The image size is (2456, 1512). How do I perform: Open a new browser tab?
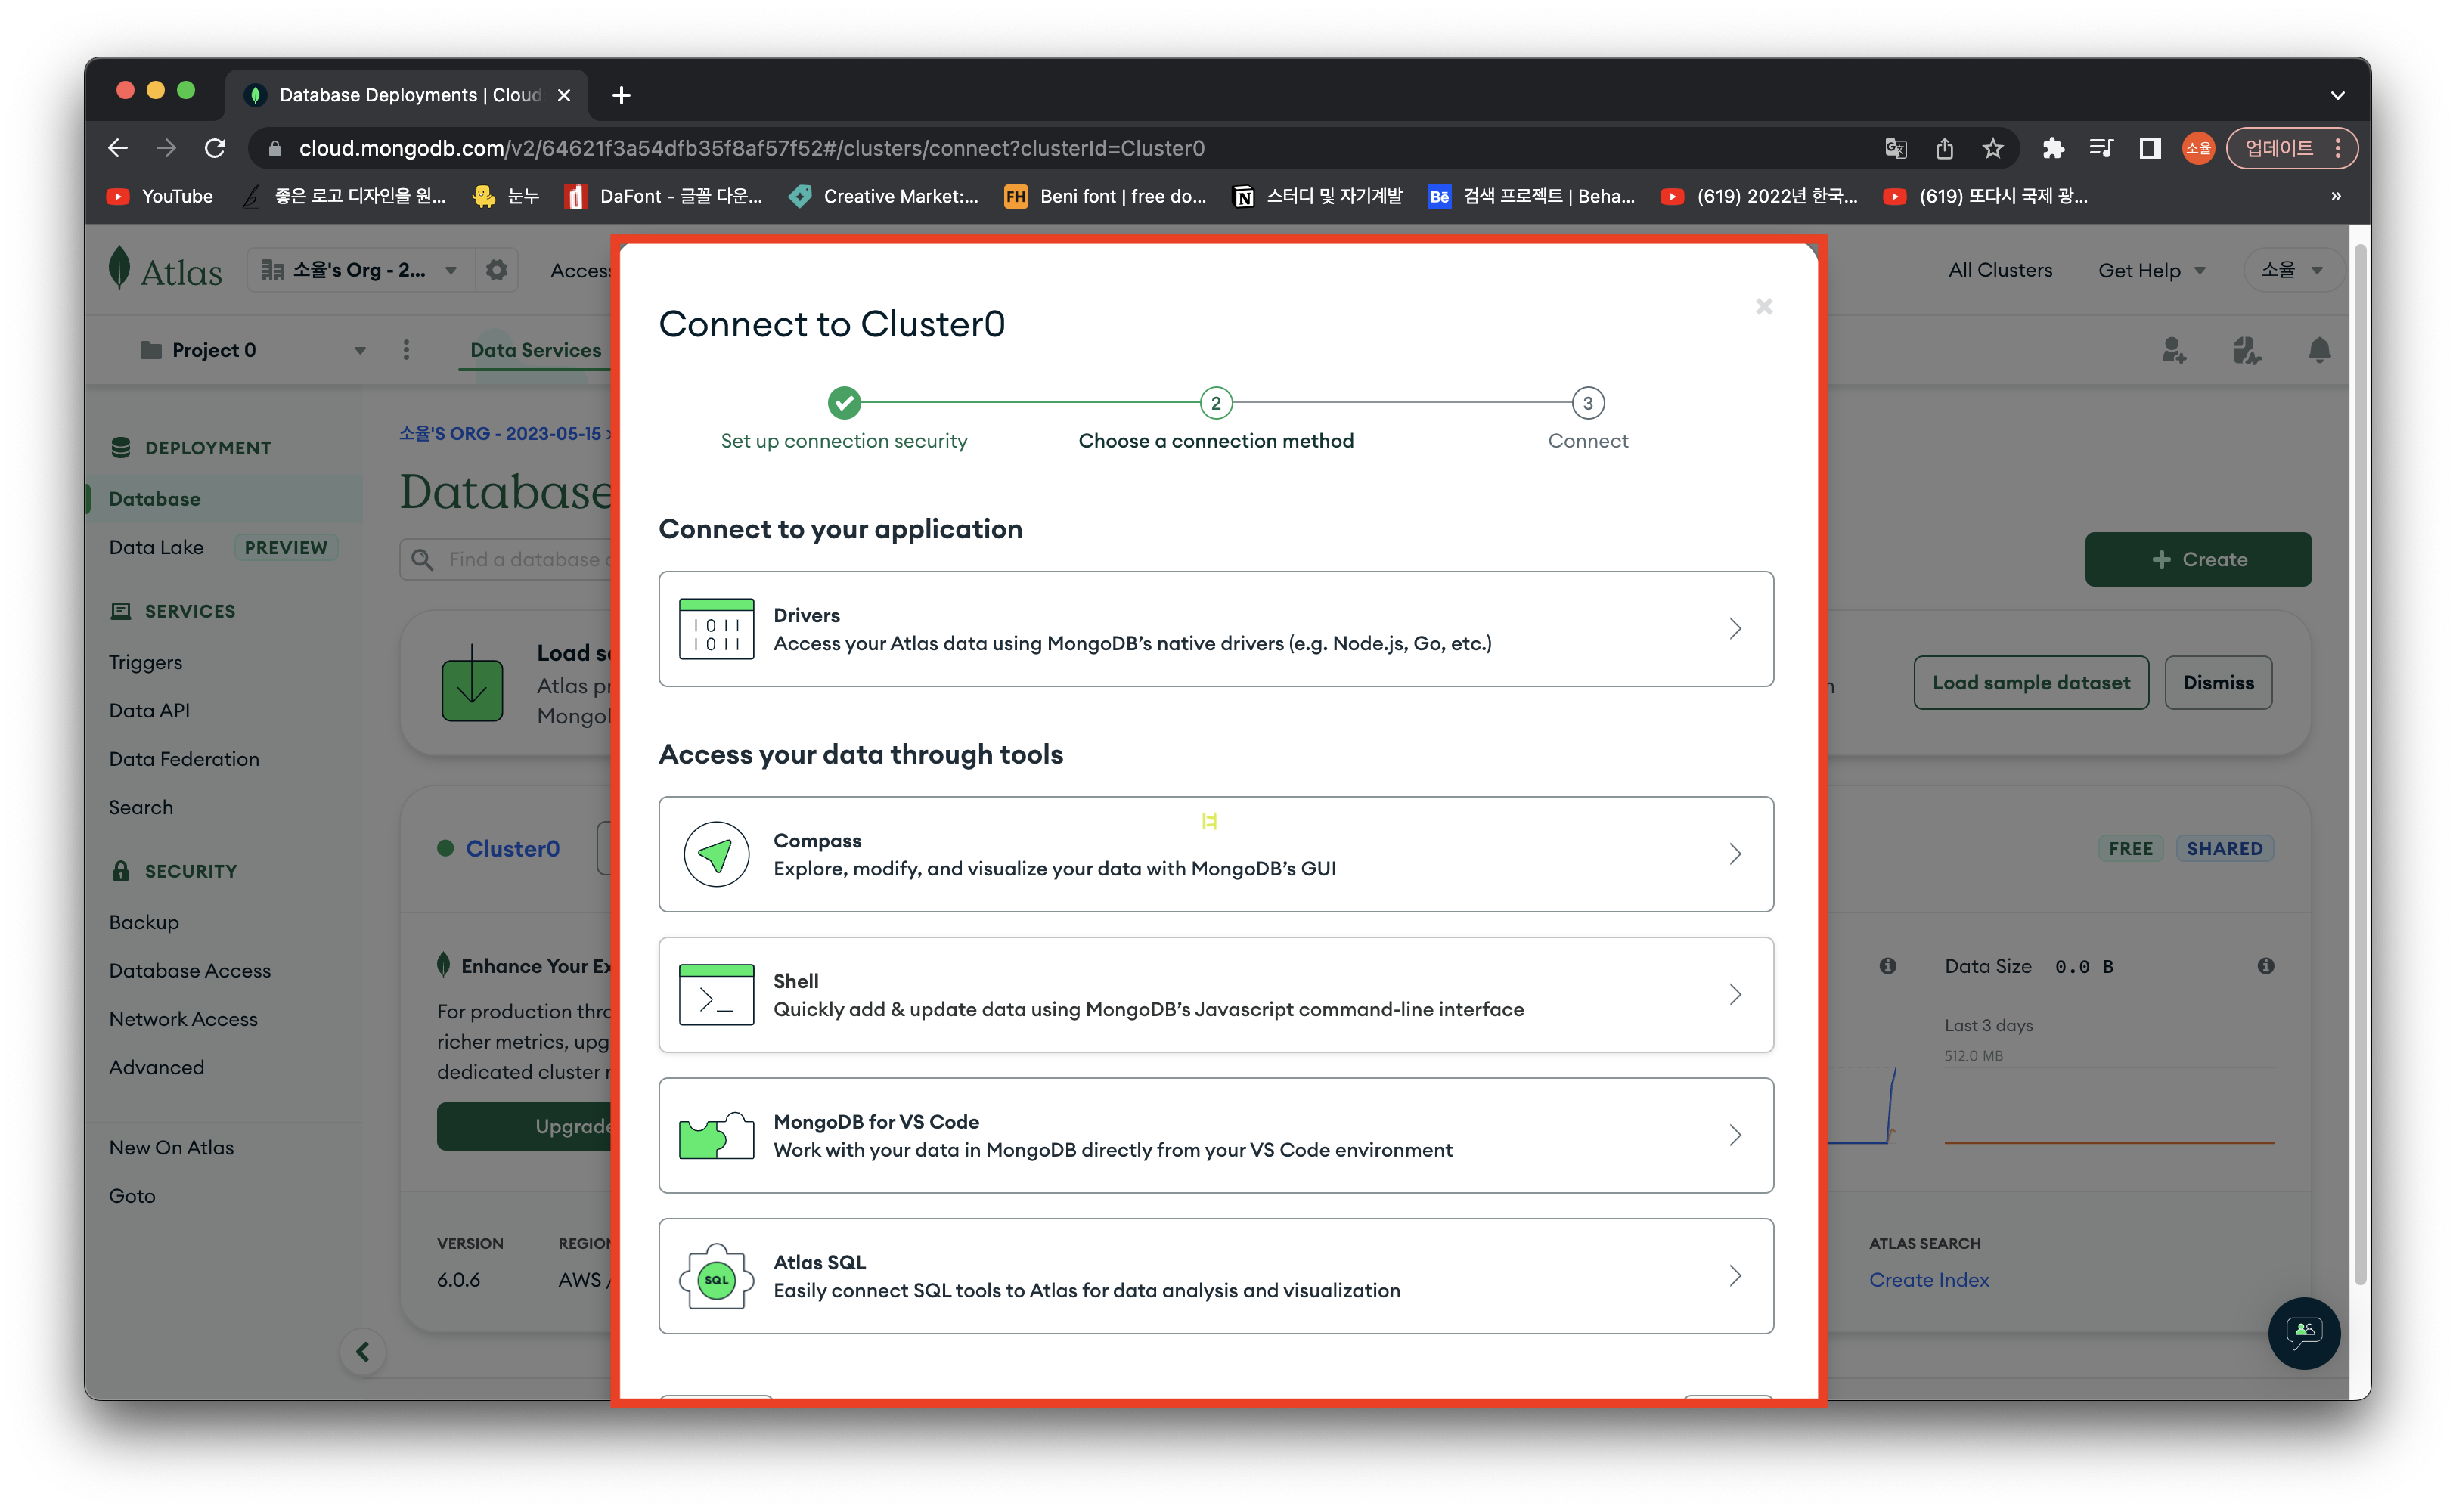621,95
